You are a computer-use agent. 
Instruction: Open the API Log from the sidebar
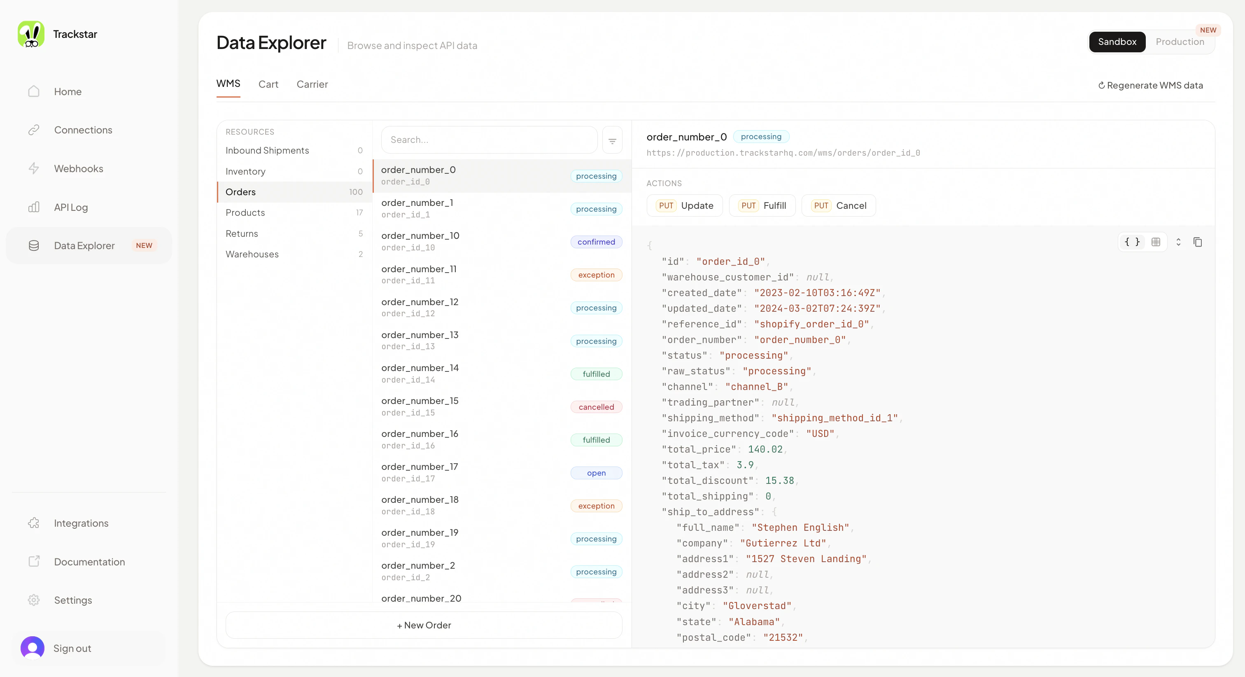[70, 207]
